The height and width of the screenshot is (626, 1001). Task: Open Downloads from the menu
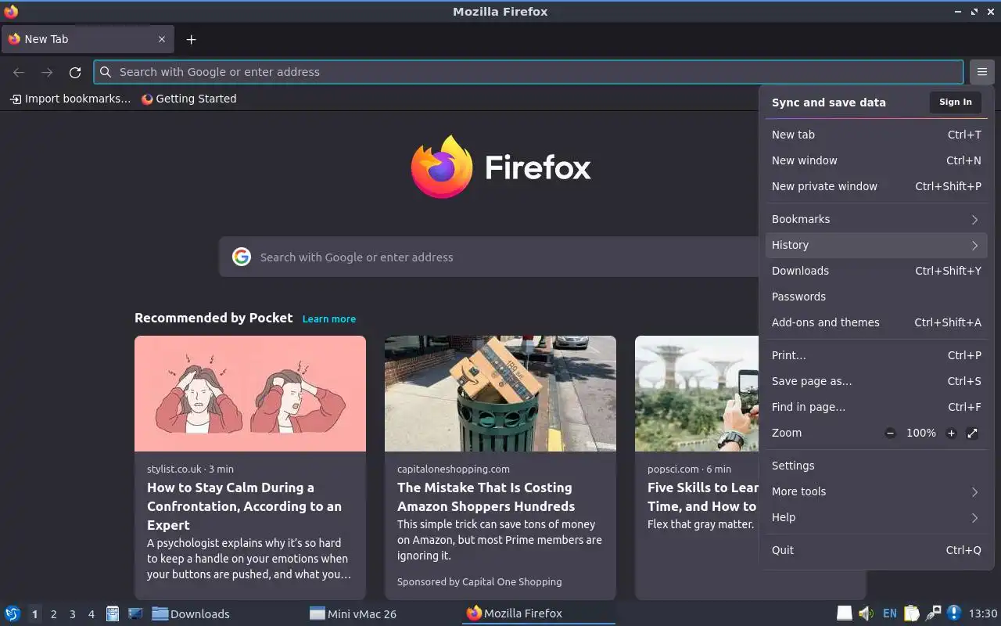click(876, 271)
